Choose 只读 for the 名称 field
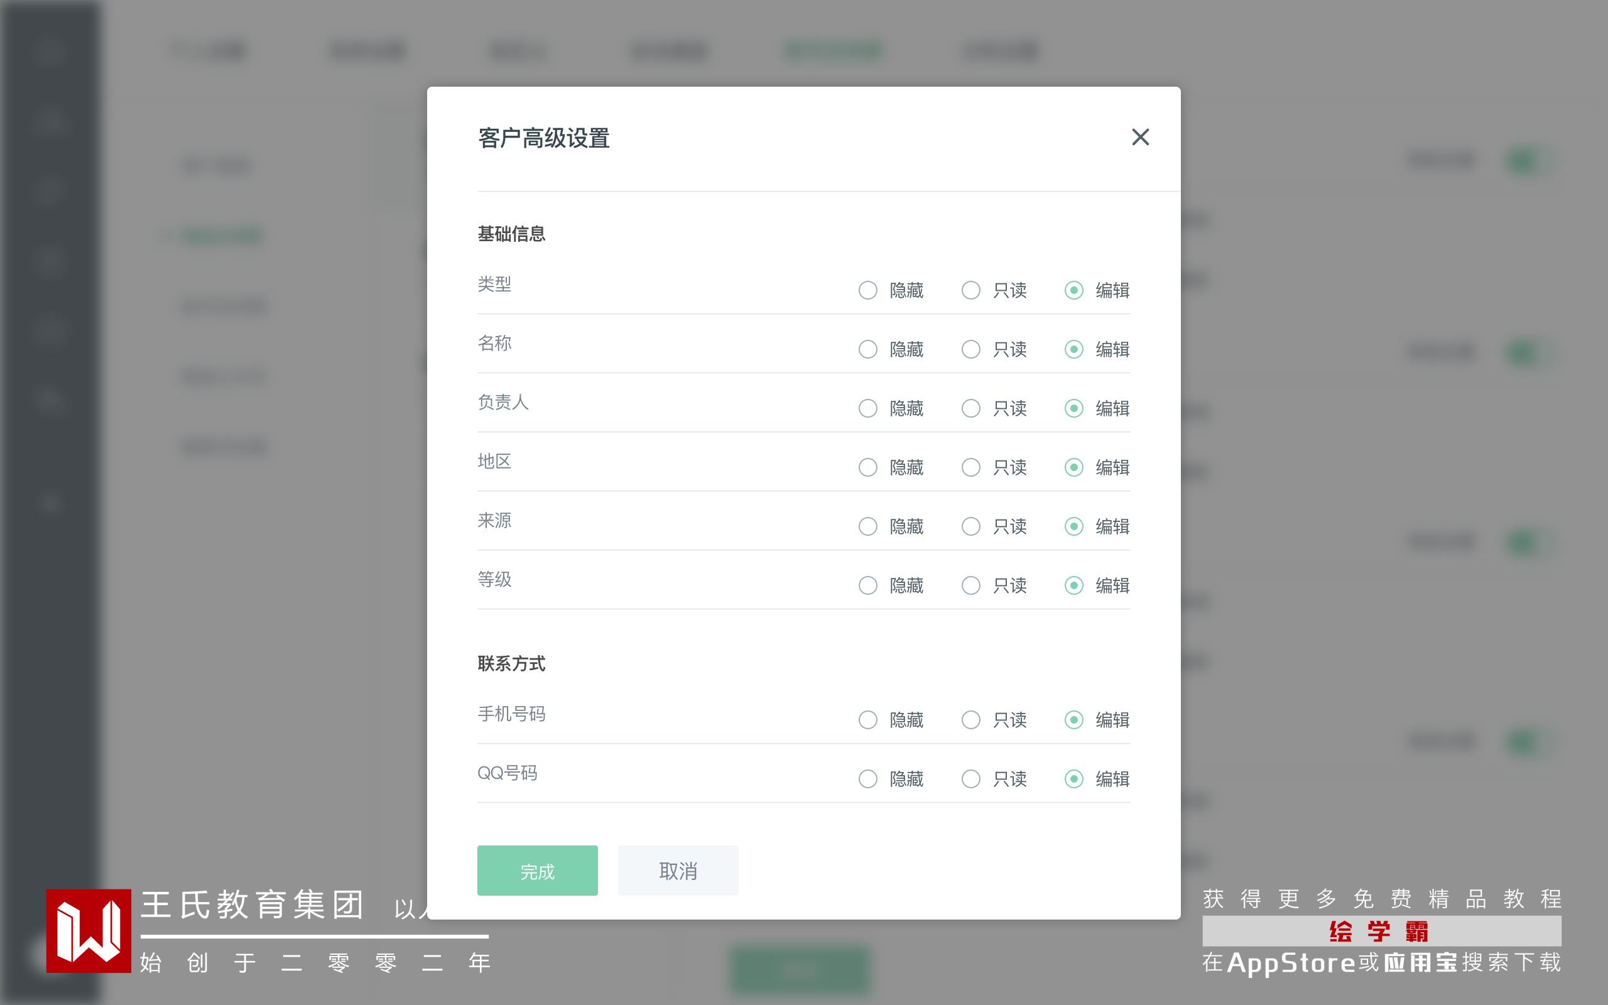This screenshot has height=1005, width=1608. pos(971,350)
